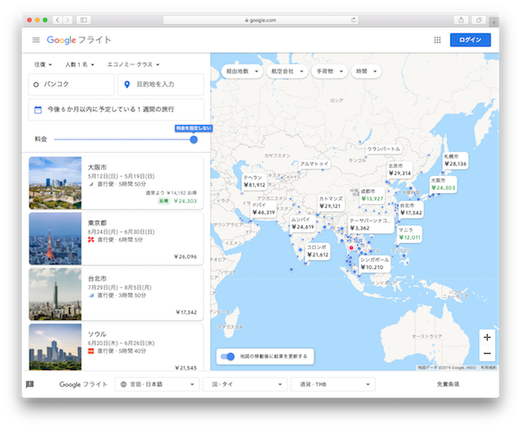Click the 台北市 ¥17,342 map label

coord(411,209)
